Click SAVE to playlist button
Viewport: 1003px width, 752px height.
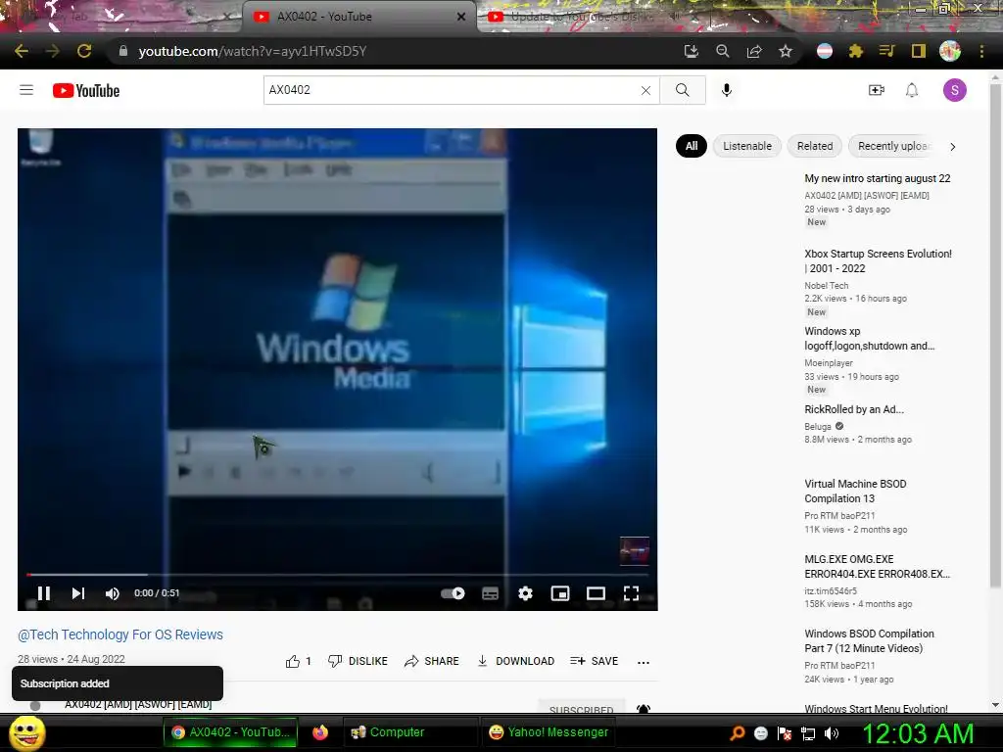pos(595,661)
